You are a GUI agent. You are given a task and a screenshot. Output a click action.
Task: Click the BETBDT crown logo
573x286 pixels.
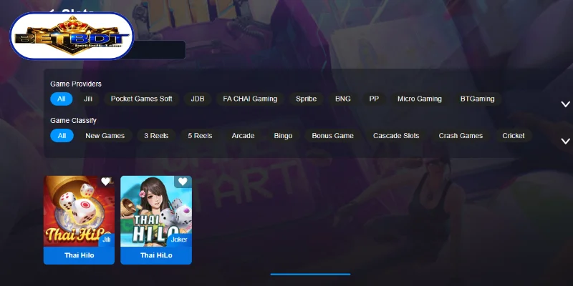tap(72, 36)
